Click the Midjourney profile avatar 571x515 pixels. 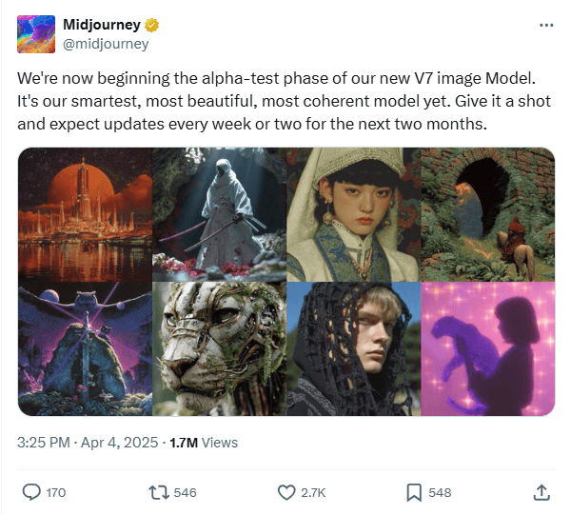tap(36, 33)
